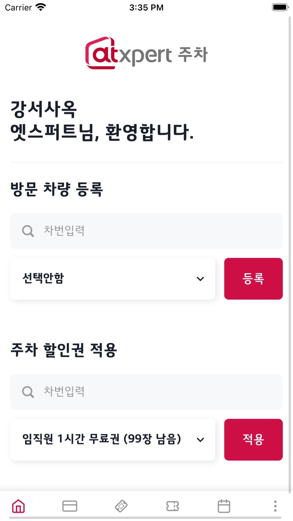The width and height of the screenshot is (293, 521).
Task: Open the card/payment section icon
Action: 70,506
